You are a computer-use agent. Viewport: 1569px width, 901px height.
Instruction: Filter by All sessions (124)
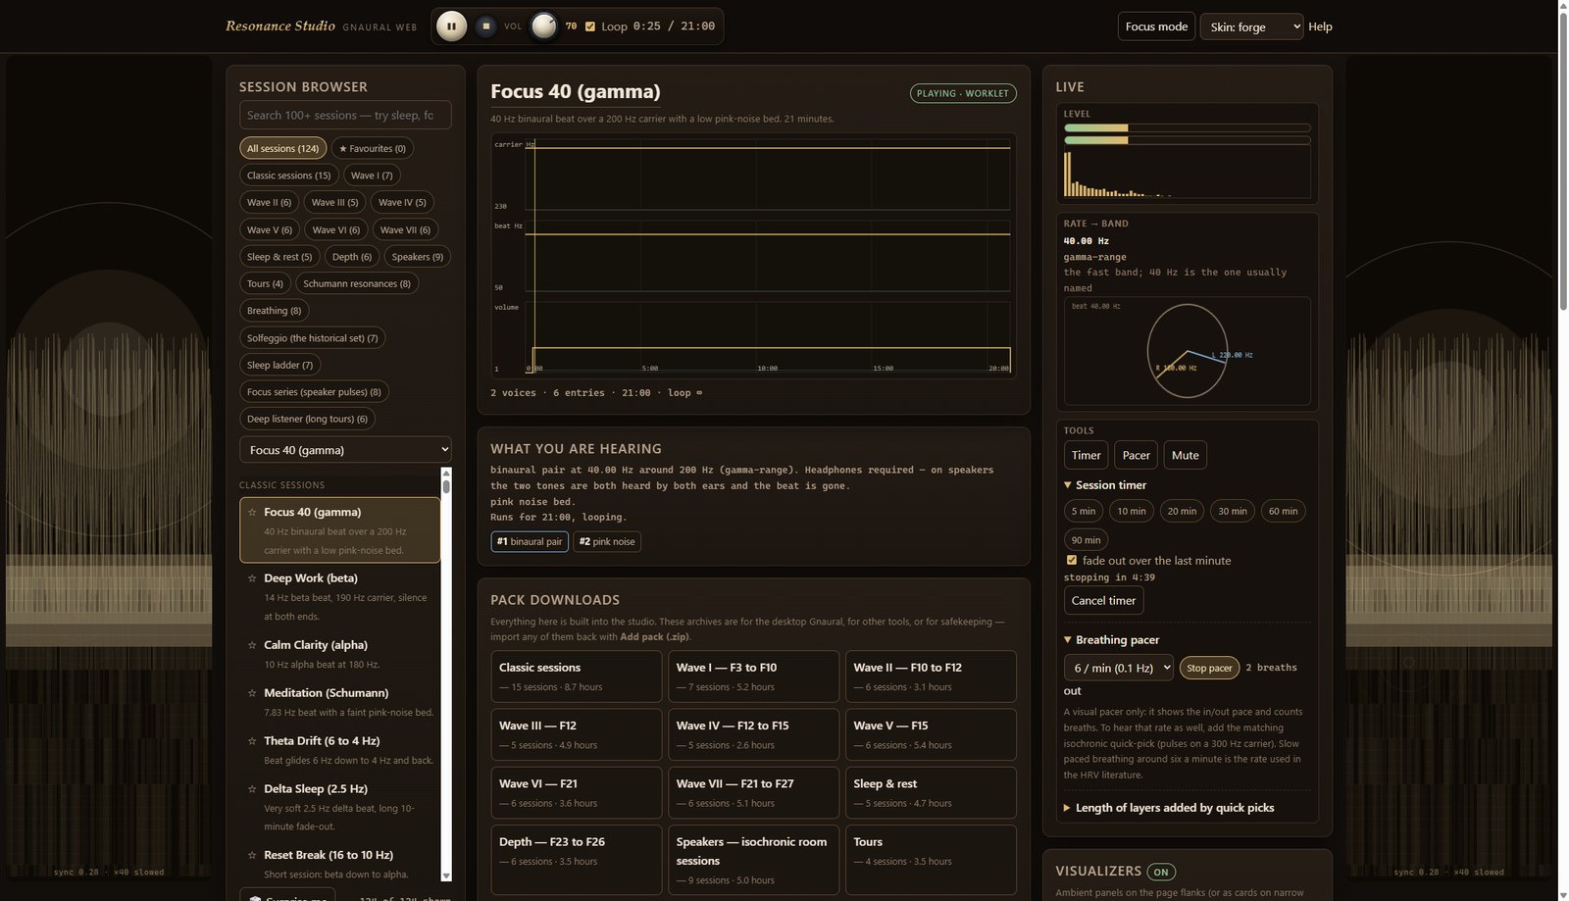(282, 148)
